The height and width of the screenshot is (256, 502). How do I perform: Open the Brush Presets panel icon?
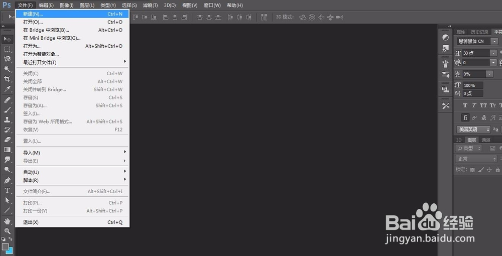click(x=445, y=75)
